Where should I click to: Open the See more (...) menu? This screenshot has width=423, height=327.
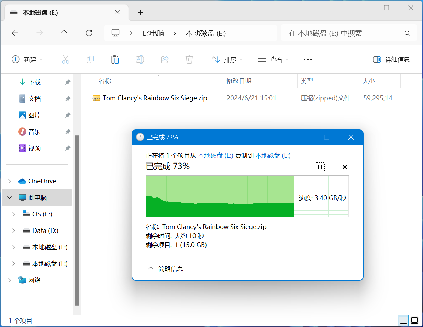click(308, 59)
